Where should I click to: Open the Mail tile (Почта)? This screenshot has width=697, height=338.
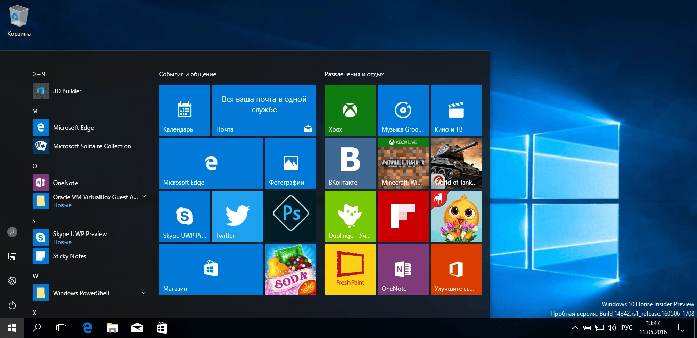pyautogui.click(x=264, y=110)
